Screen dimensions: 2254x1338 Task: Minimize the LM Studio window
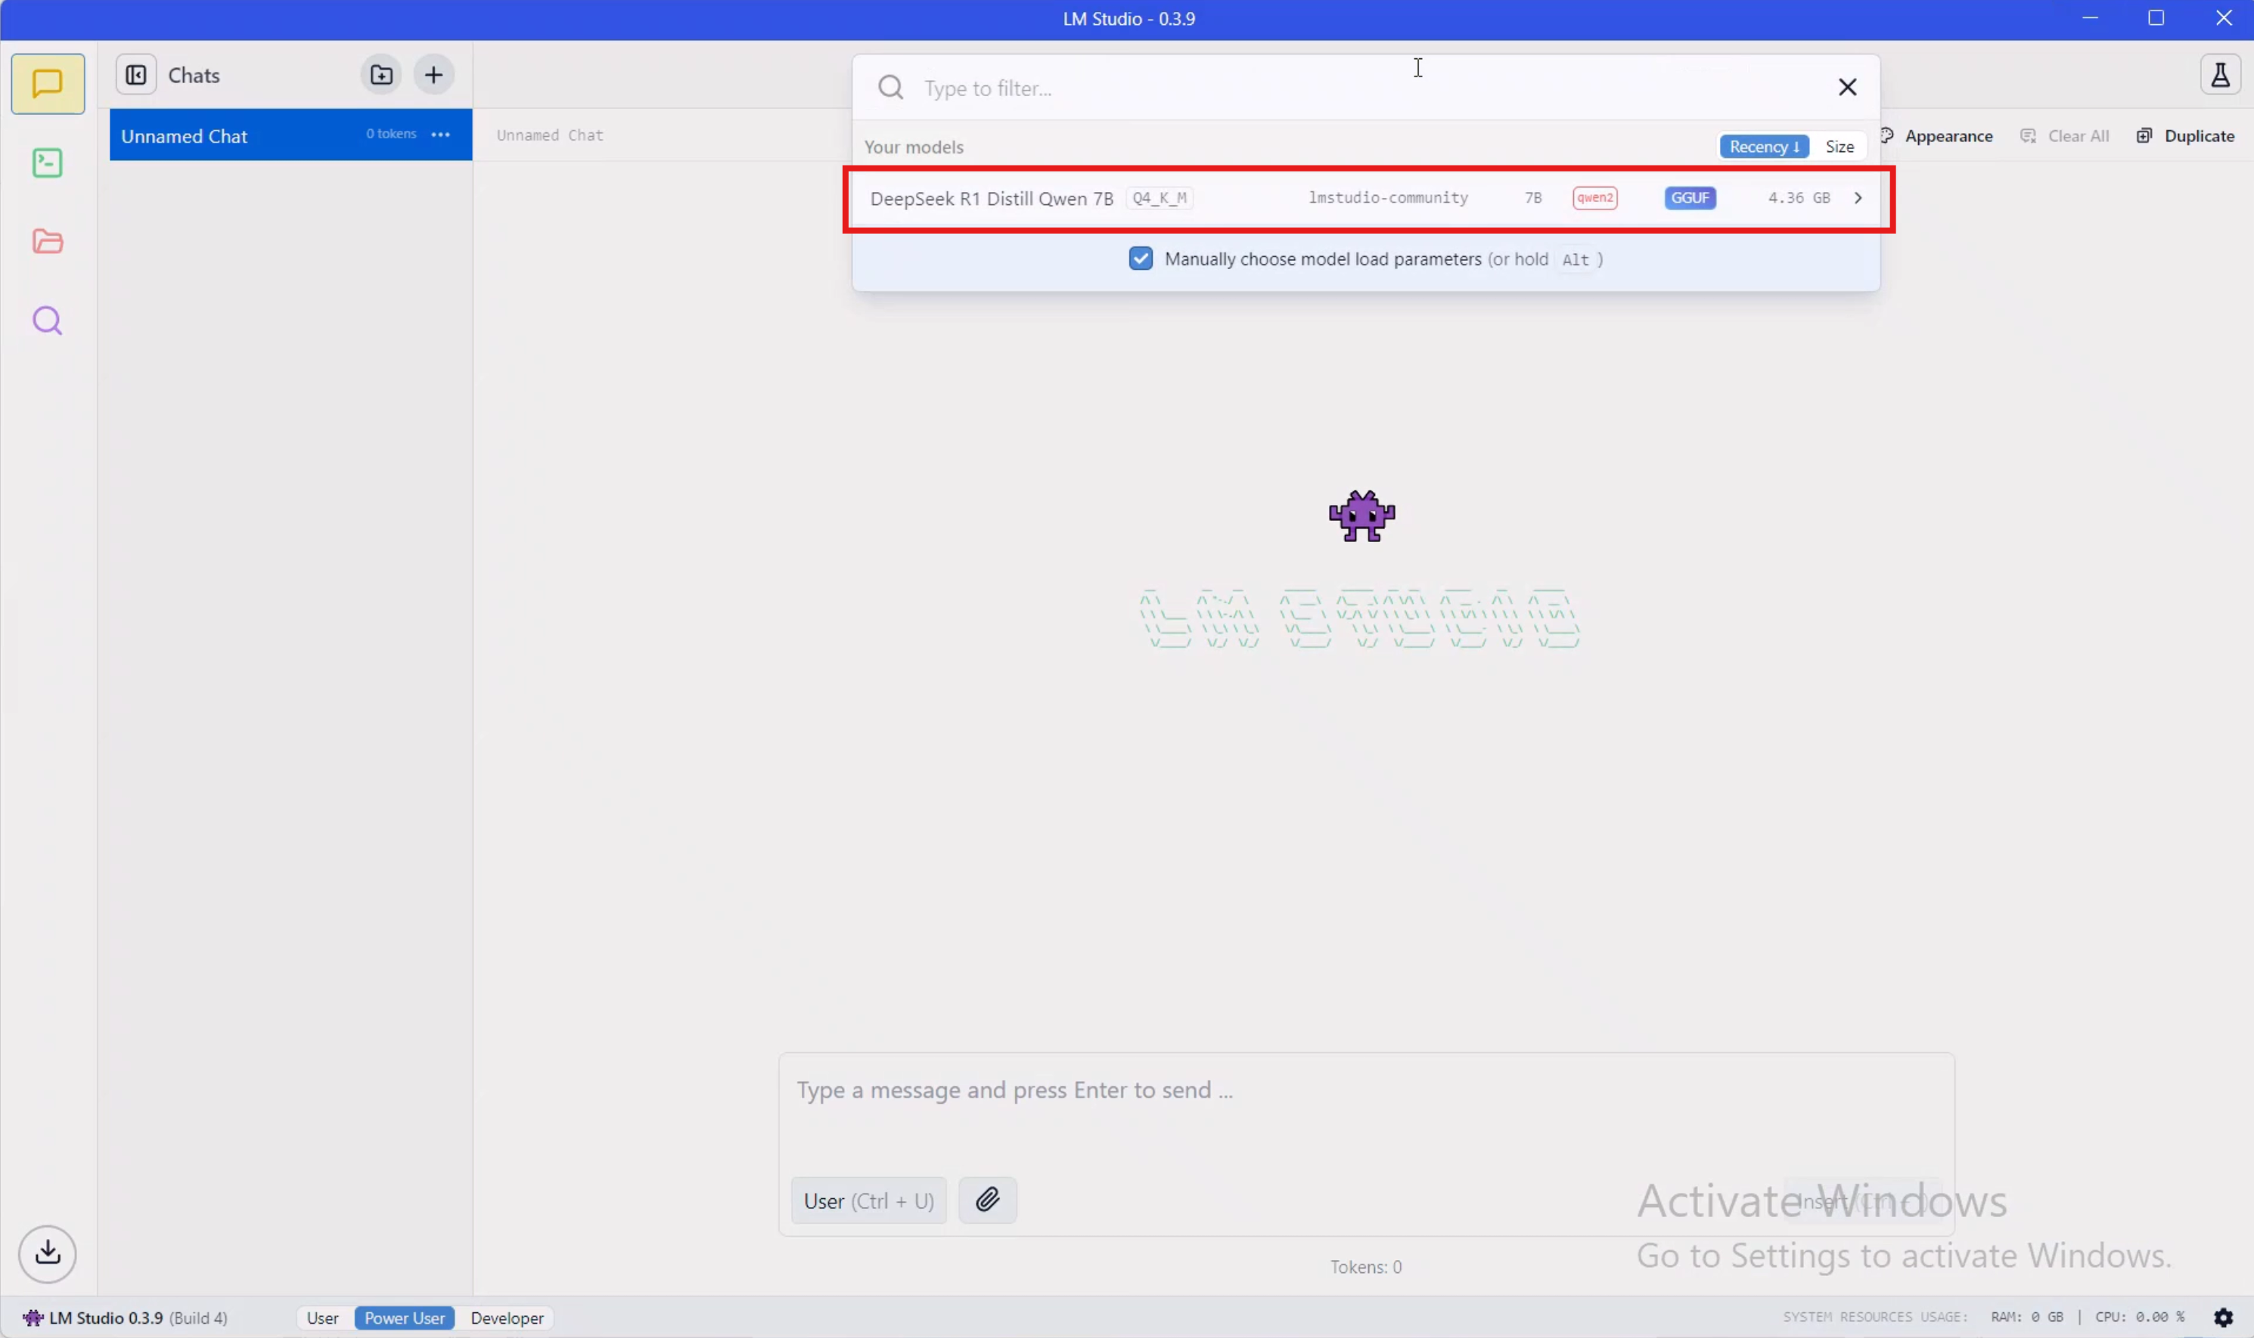pos(2089,18)
